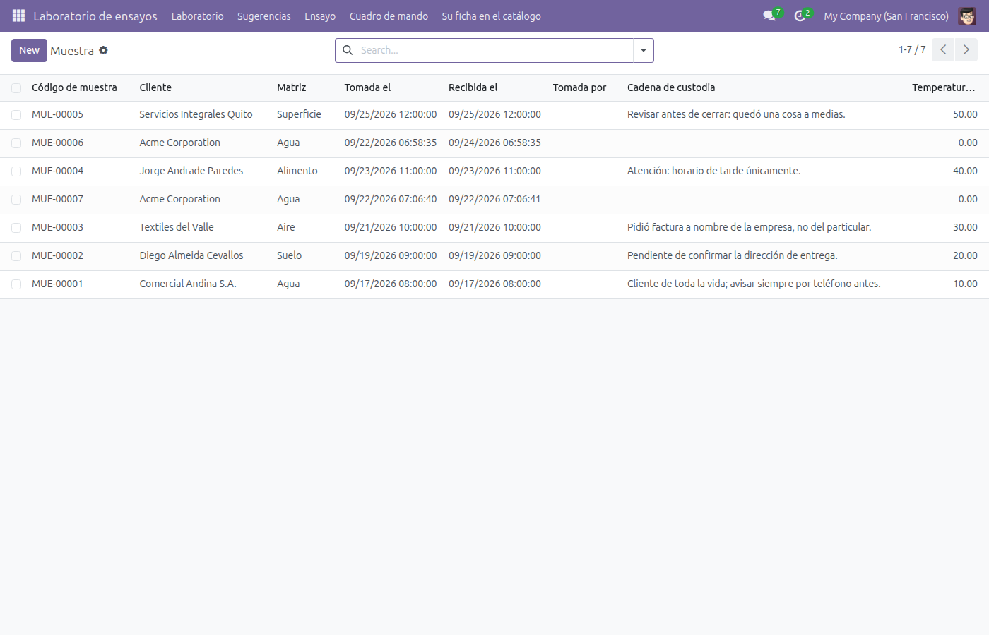This screenshot has width=989, height=635.
Task: Toggle the select-all header checkbox
Action: [16, 88]
